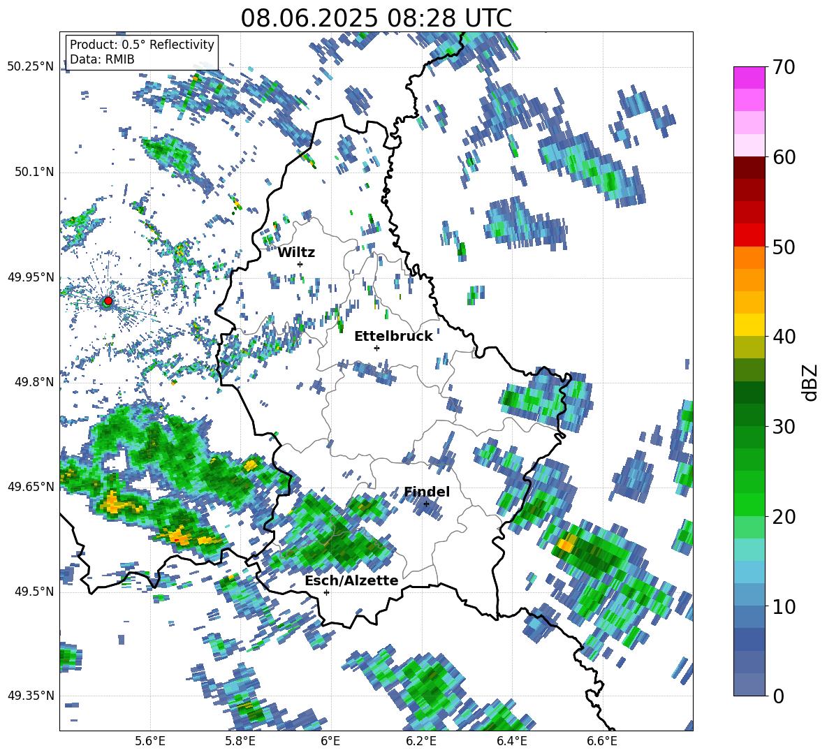Click the 5.8°E longitude label
827x755 pixels.
click(240, 741)
